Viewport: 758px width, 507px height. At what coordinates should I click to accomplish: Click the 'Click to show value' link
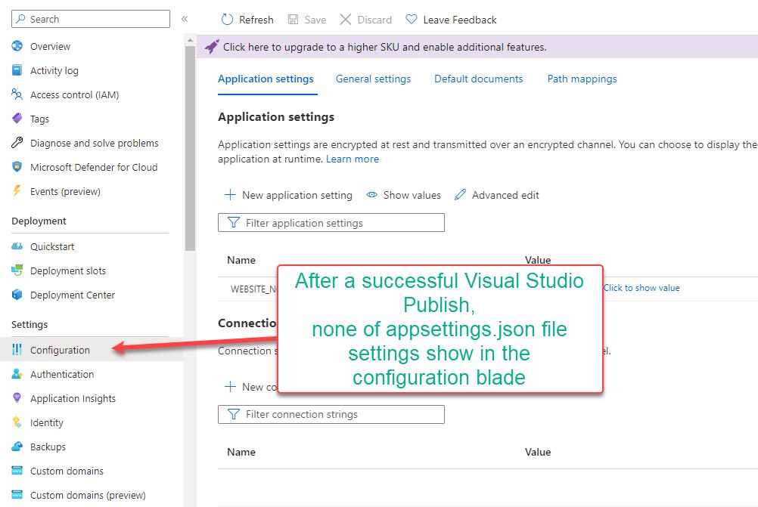(x=642, y=288)
